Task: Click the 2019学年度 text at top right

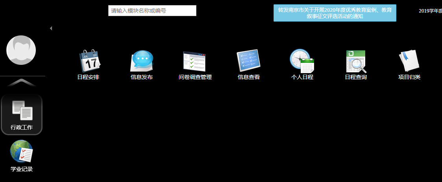Action: (430, 11)
